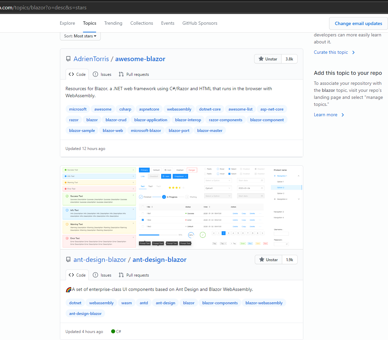Click the repo icon beside AdrienTorris
The height and width of the screenshot is (340, 388).
click(68, 59)
